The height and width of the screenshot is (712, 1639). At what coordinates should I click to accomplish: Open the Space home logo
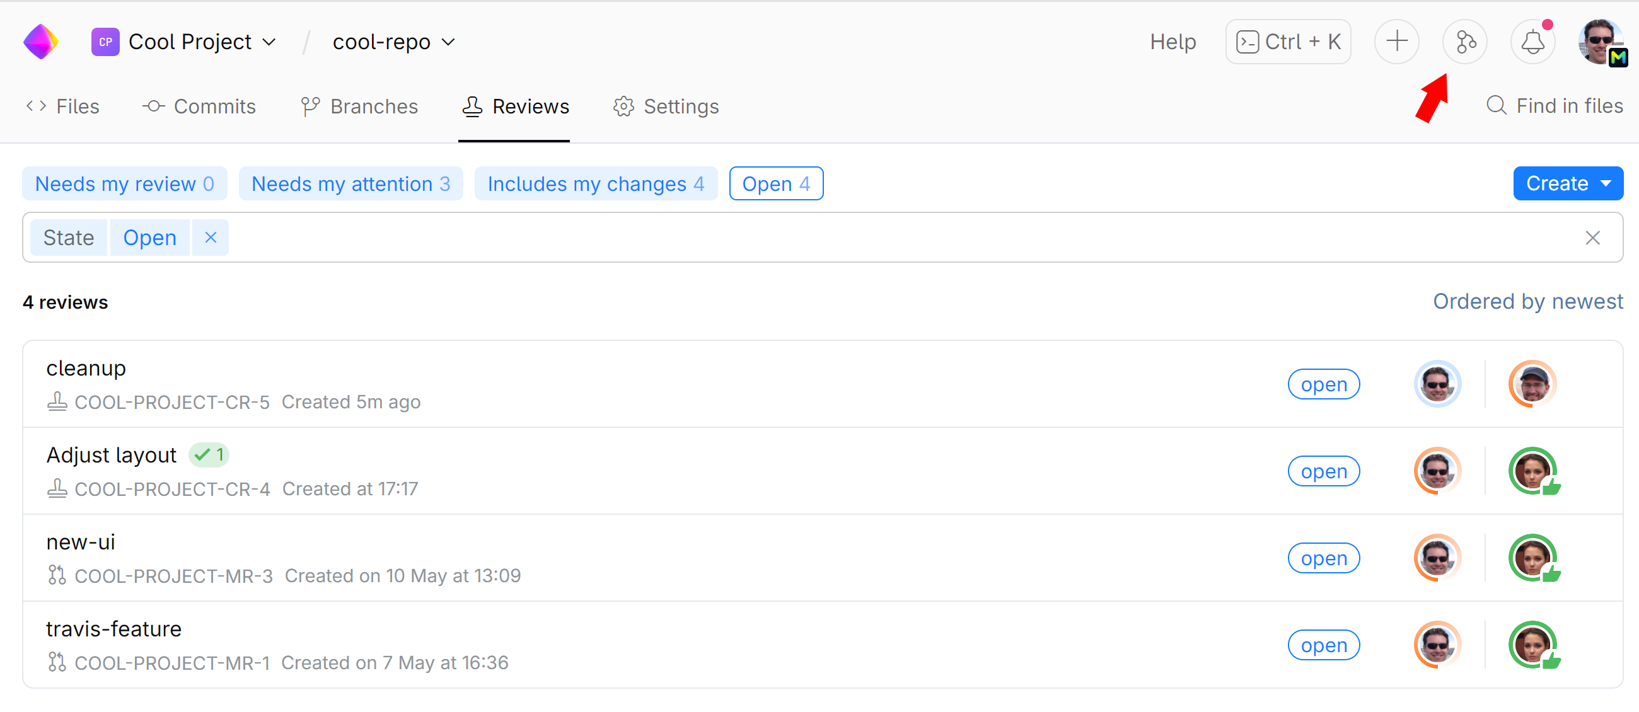pos(41,42)
